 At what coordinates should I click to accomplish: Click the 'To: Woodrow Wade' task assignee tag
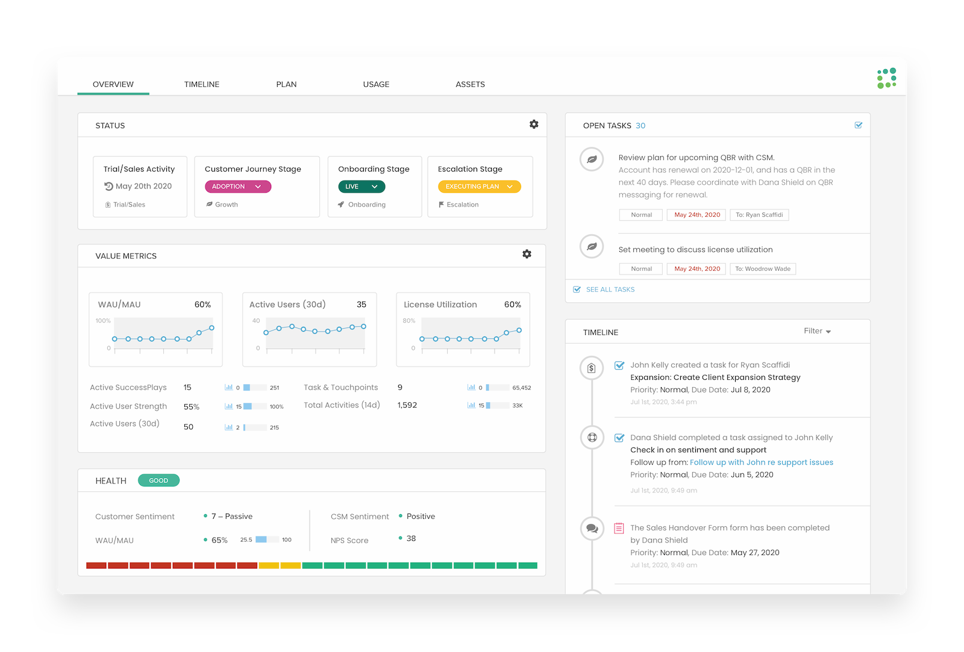763,269
